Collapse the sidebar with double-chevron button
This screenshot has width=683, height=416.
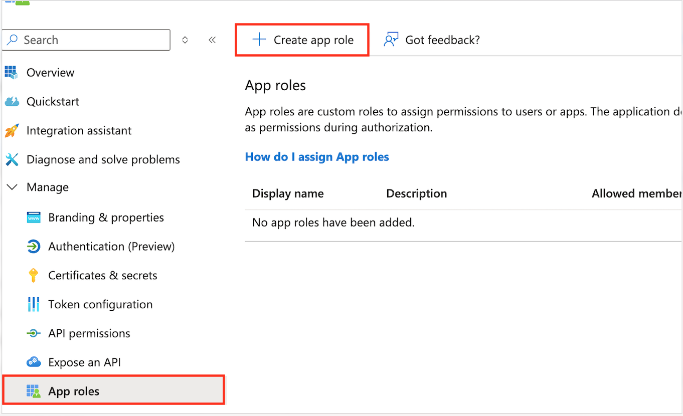coord(212,40)
